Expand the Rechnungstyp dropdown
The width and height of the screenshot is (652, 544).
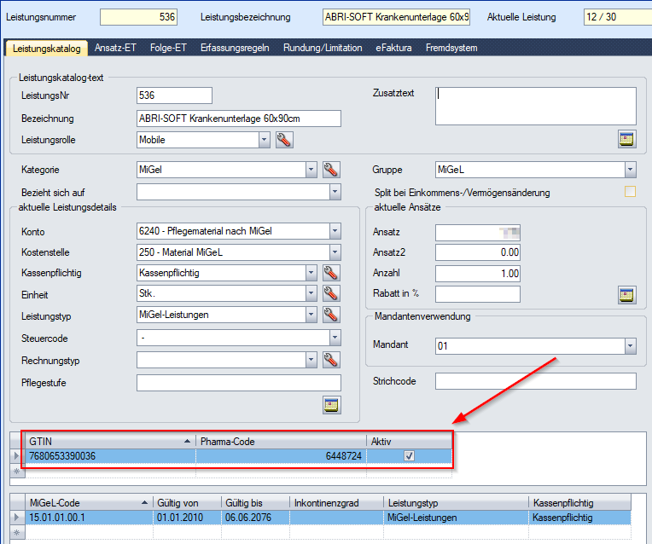311,360
